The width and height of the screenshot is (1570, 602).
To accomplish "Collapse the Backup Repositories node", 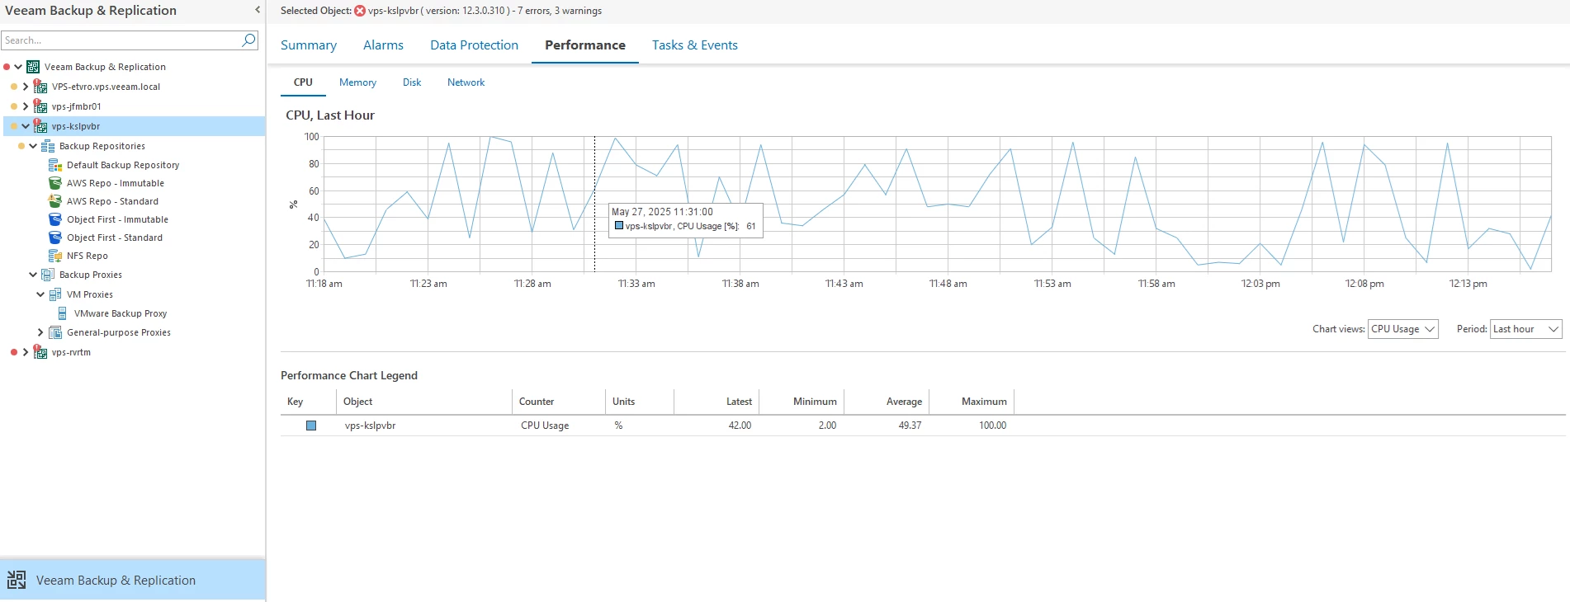I will pos(33,146).
